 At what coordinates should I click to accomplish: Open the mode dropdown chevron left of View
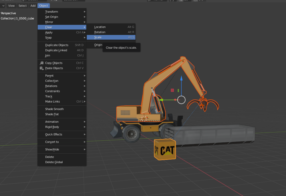pos(3,6)
